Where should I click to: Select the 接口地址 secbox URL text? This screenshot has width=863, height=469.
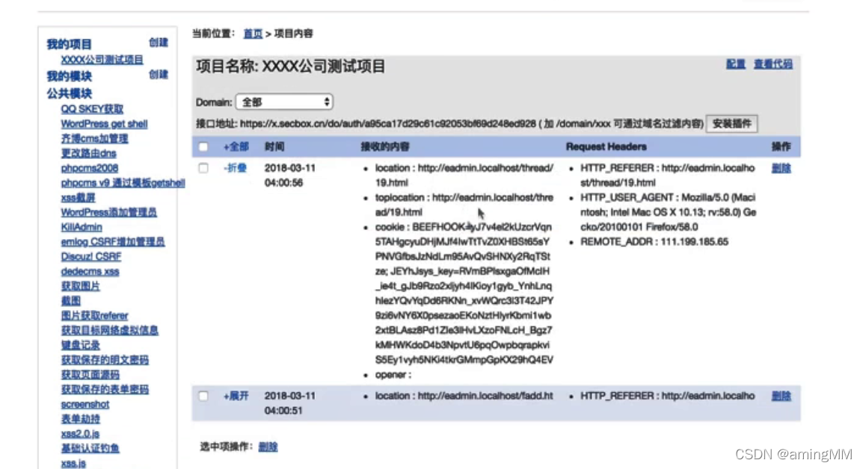point(388,124)
